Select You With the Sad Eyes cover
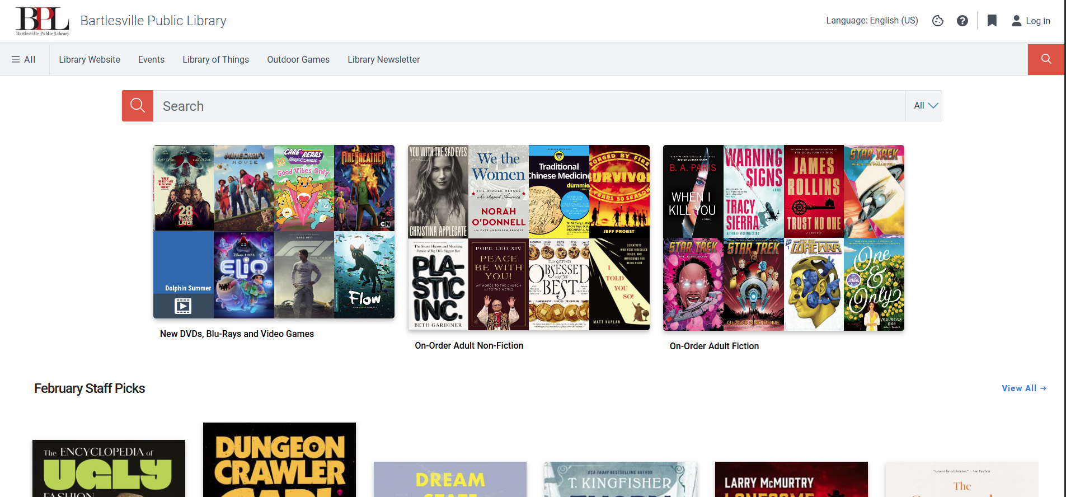This screenshot has height=497, width=1066. point(438,191)
